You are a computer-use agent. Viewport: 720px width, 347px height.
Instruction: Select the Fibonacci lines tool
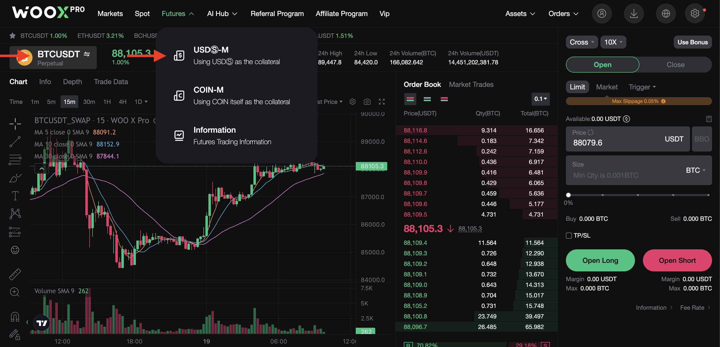click(15, 160)
